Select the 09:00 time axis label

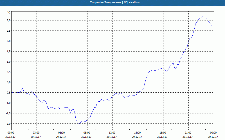coord(87,133)
